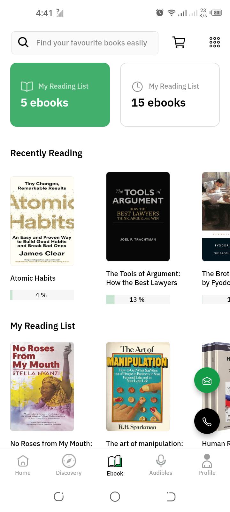The width and height of the screenshot is (230, 512).
Task: Open the nine-dot grid menu
Action: click(214, 42)
